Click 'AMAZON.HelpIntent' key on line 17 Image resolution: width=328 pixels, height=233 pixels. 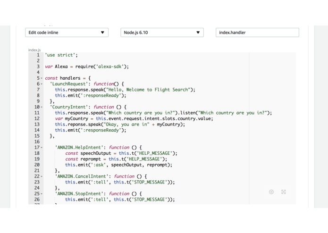(79, 147)
